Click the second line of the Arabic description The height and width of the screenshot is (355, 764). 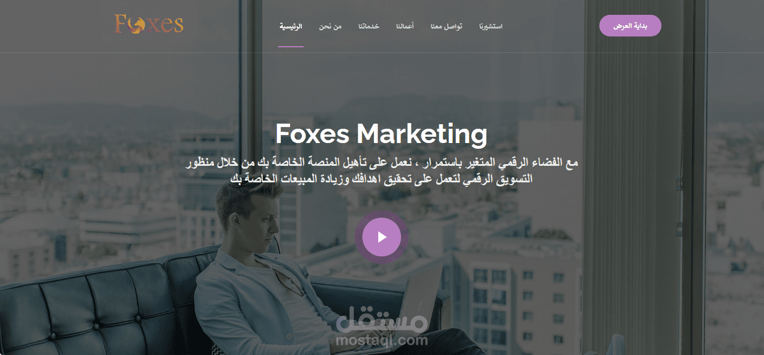pos(381,178)
